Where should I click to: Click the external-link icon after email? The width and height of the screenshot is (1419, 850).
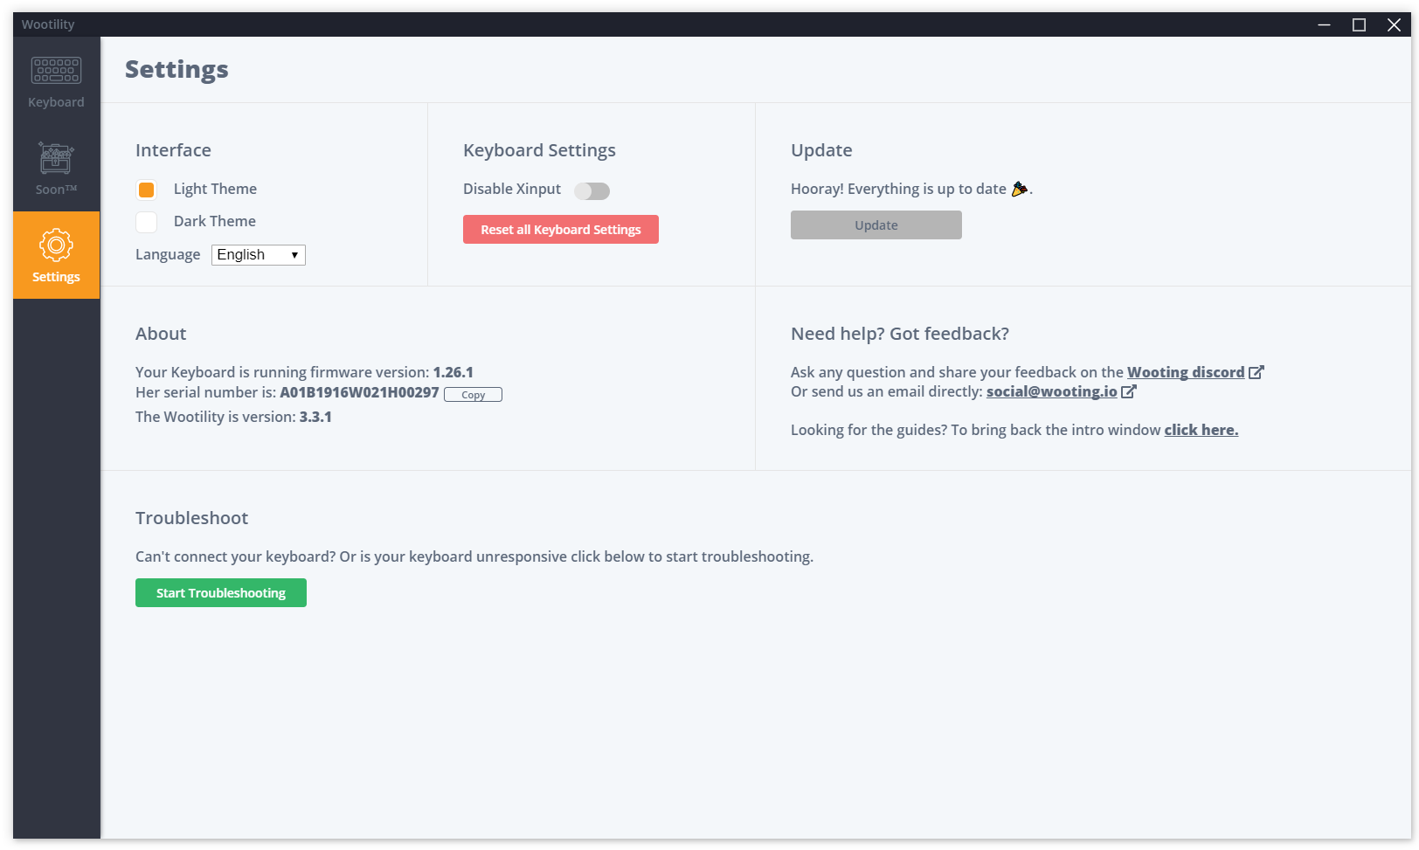click(1129, 391)
